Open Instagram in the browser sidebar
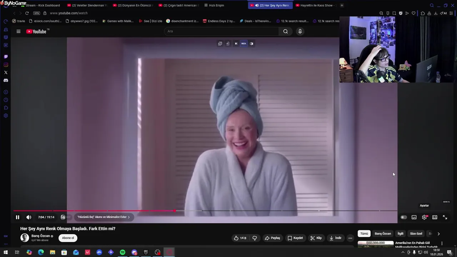The height and width of the screenshot is (257, 457). pyautogui.click(x=6, y=65)
